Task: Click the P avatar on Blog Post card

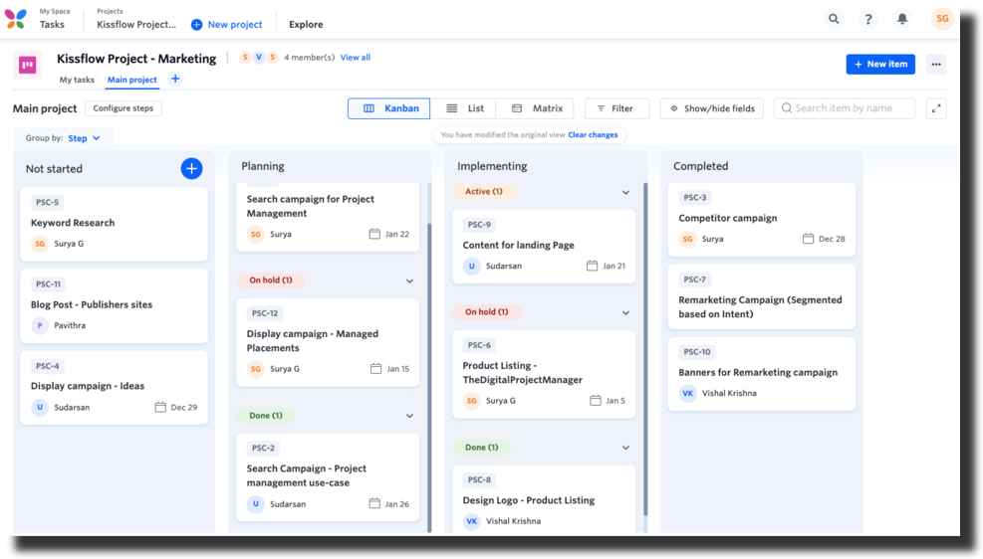Action: [40, 325]
